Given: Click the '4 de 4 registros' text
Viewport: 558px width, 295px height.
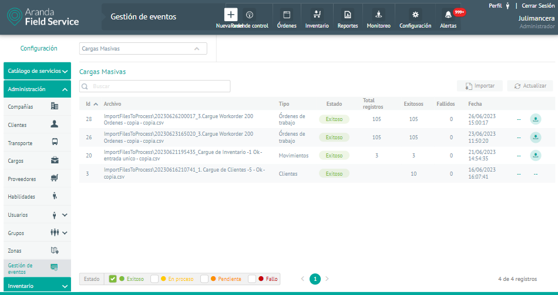Looking at the screenshot, I should [517, 279].
